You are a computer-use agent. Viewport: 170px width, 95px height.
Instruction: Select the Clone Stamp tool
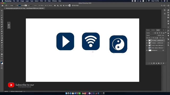coord(2,31)
